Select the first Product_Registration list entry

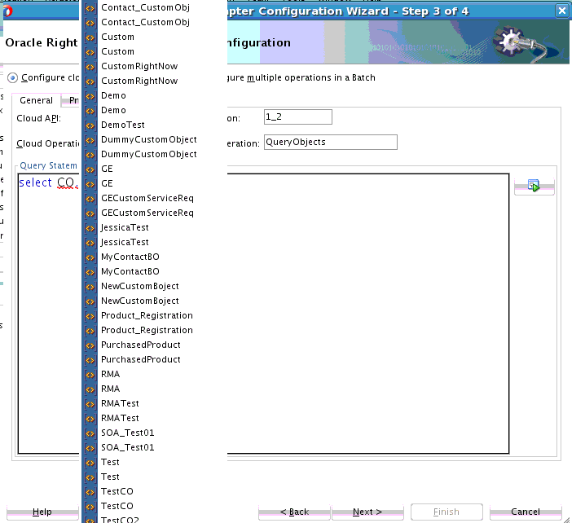[147, 315]
